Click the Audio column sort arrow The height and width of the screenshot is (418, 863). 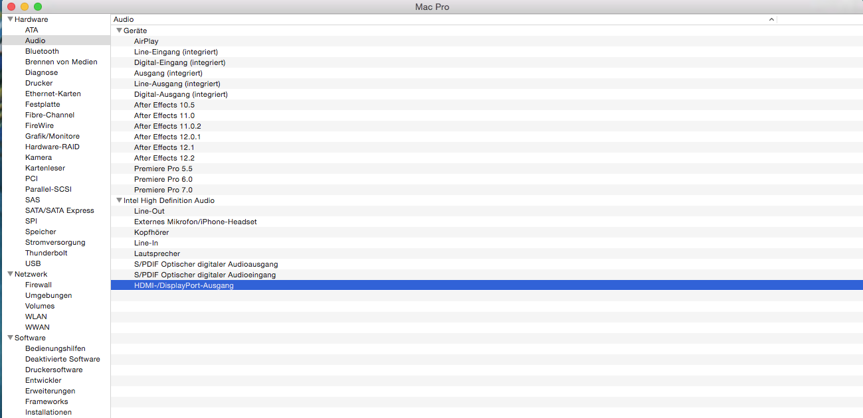771,19
